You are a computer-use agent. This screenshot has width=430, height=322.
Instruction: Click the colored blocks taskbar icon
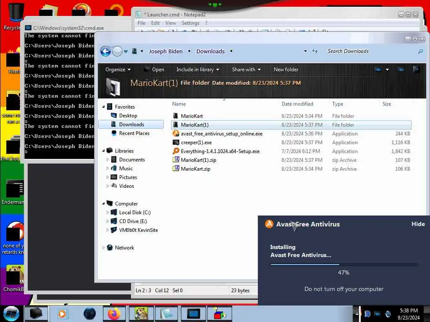[x=219, y=314]
